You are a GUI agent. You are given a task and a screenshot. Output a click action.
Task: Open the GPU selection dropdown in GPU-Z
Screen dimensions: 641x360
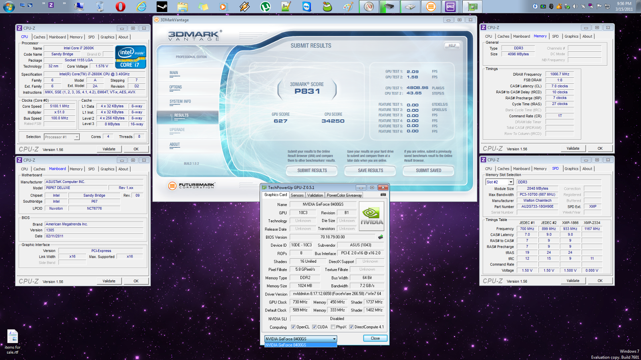[300, 339]
